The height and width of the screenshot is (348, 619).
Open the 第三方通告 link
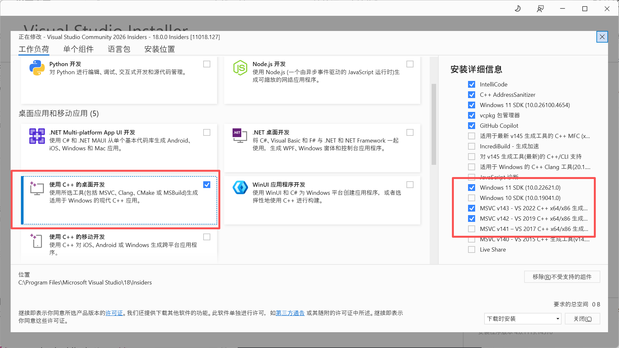pos(290,313)
